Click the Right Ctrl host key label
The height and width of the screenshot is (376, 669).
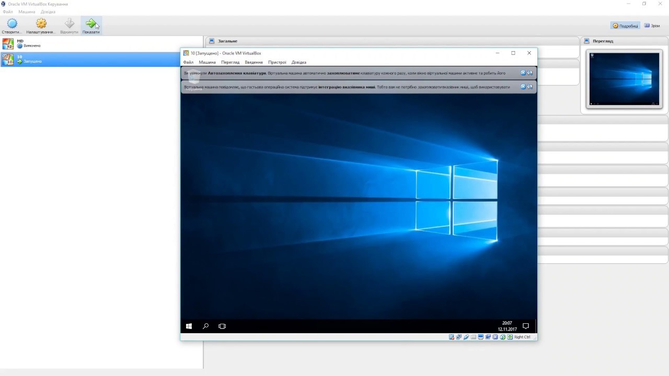click(x=522, y=337)
